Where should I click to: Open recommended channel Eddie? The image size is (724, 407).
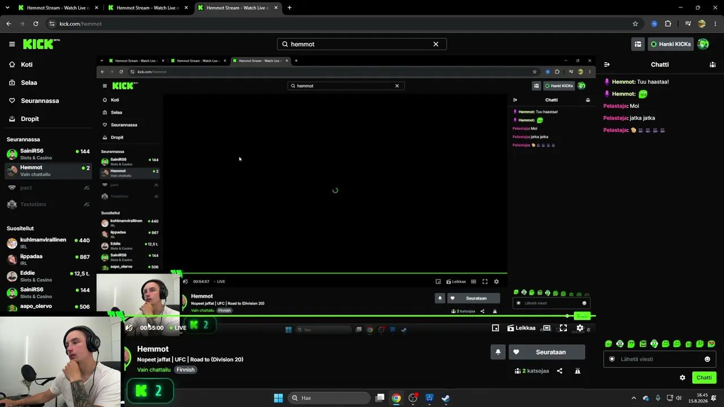(x=48, y=276)
